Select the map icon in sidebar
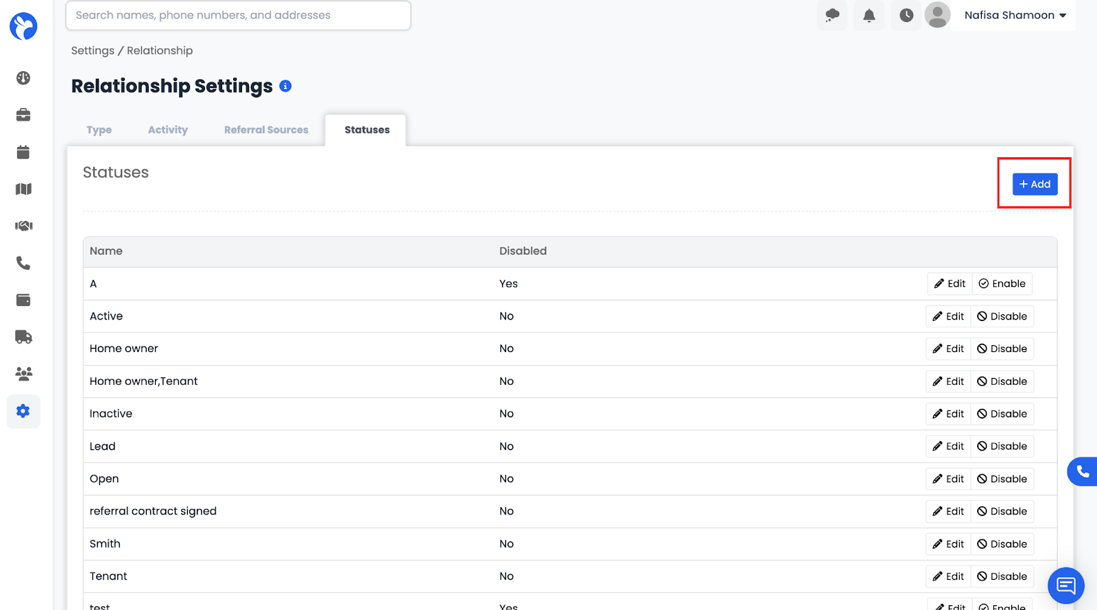 tap(23, 189)
